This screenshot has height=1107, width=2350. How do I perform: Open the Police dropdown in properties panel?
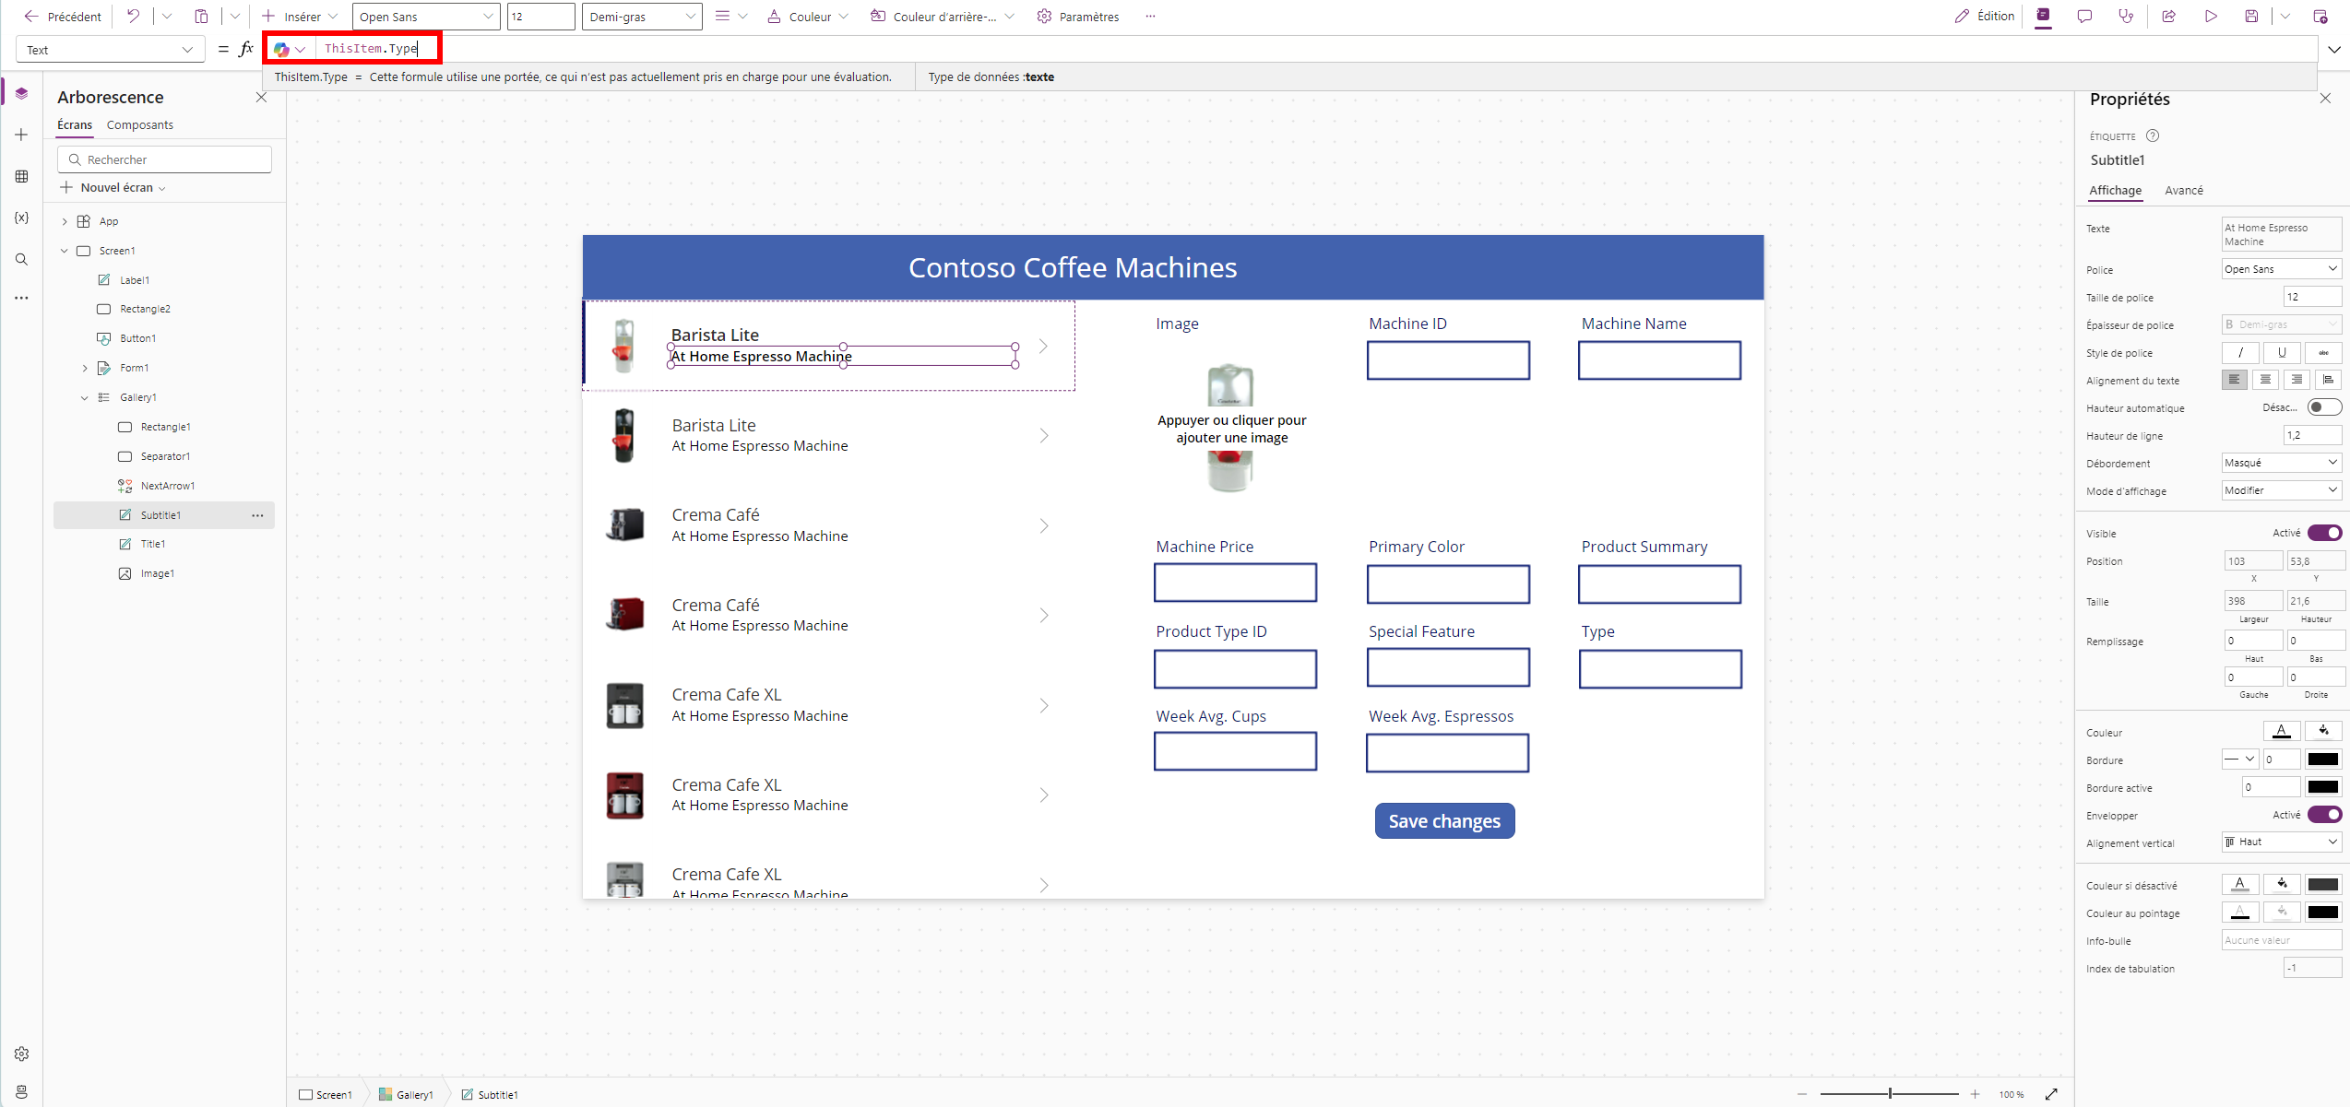2281,269
